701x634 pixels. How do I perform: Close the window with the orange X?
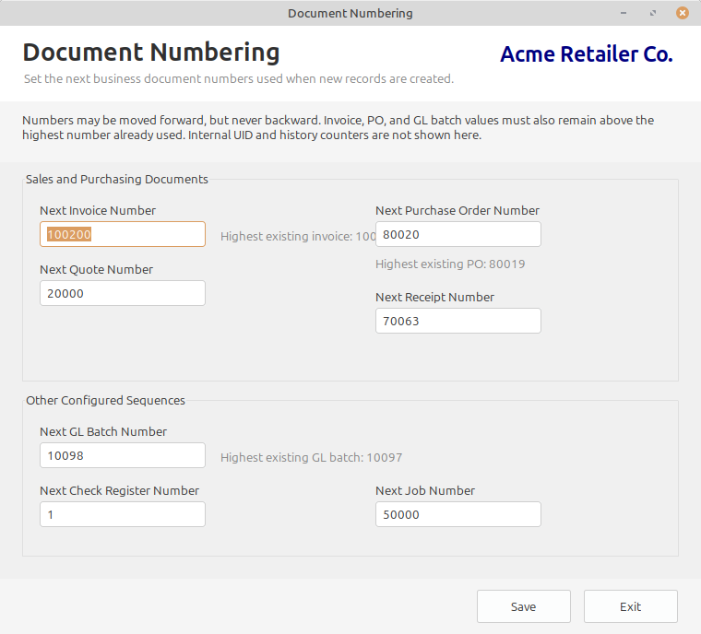683,13
